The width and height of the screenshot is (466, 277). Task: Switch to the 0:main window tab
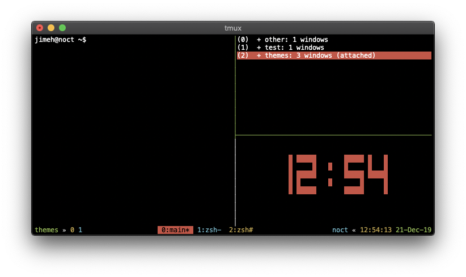175,230
